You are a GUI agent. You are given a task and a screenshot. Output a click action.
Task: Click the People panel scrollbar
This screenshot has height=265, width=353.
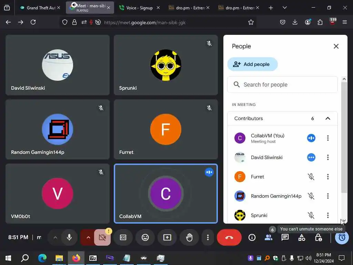[x=344, y=137]
